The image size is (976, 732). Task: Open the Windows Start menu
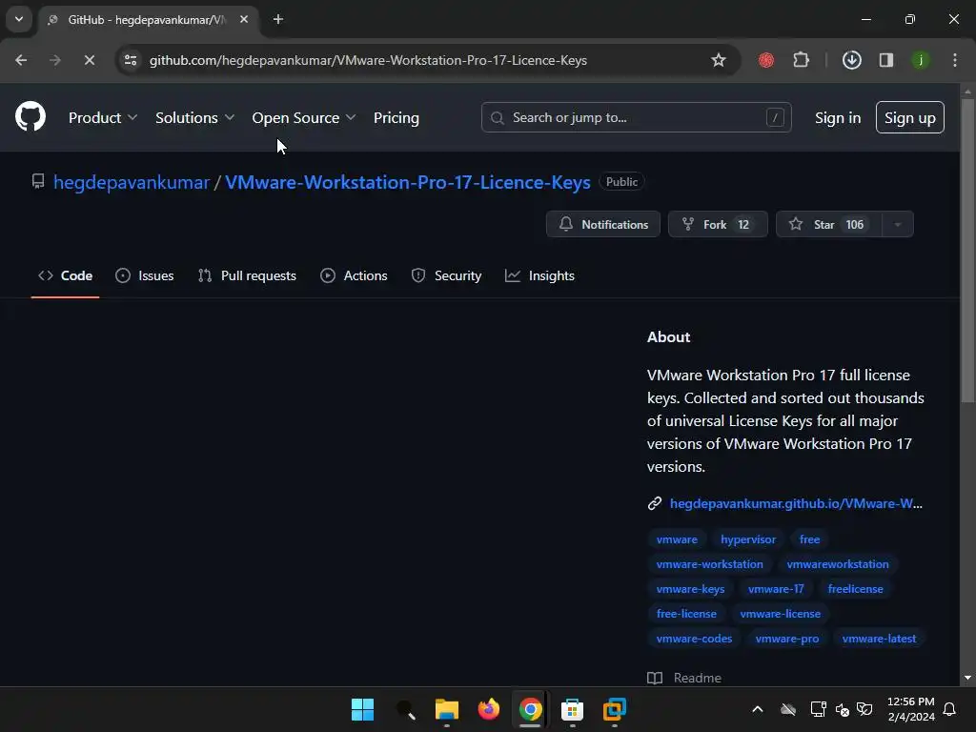[362, 709]
